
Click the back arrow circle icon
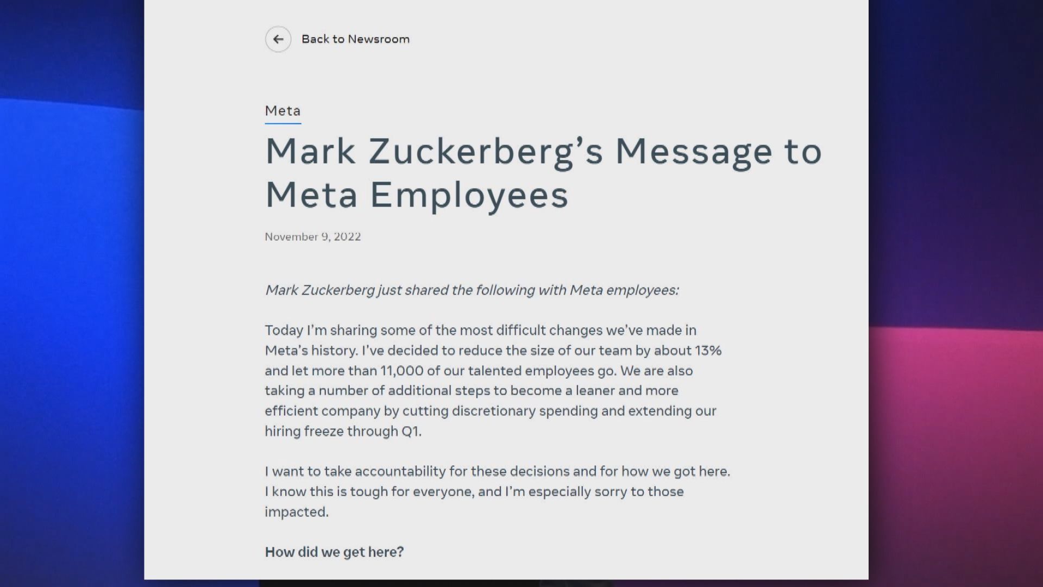(x=278, y=39)
